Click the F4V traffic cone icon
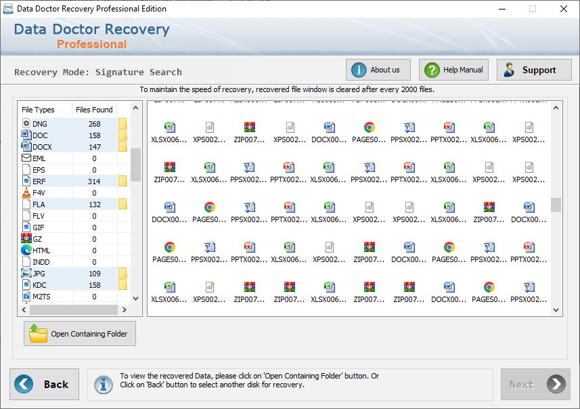The image size is (580, 409). pos(26,192)
